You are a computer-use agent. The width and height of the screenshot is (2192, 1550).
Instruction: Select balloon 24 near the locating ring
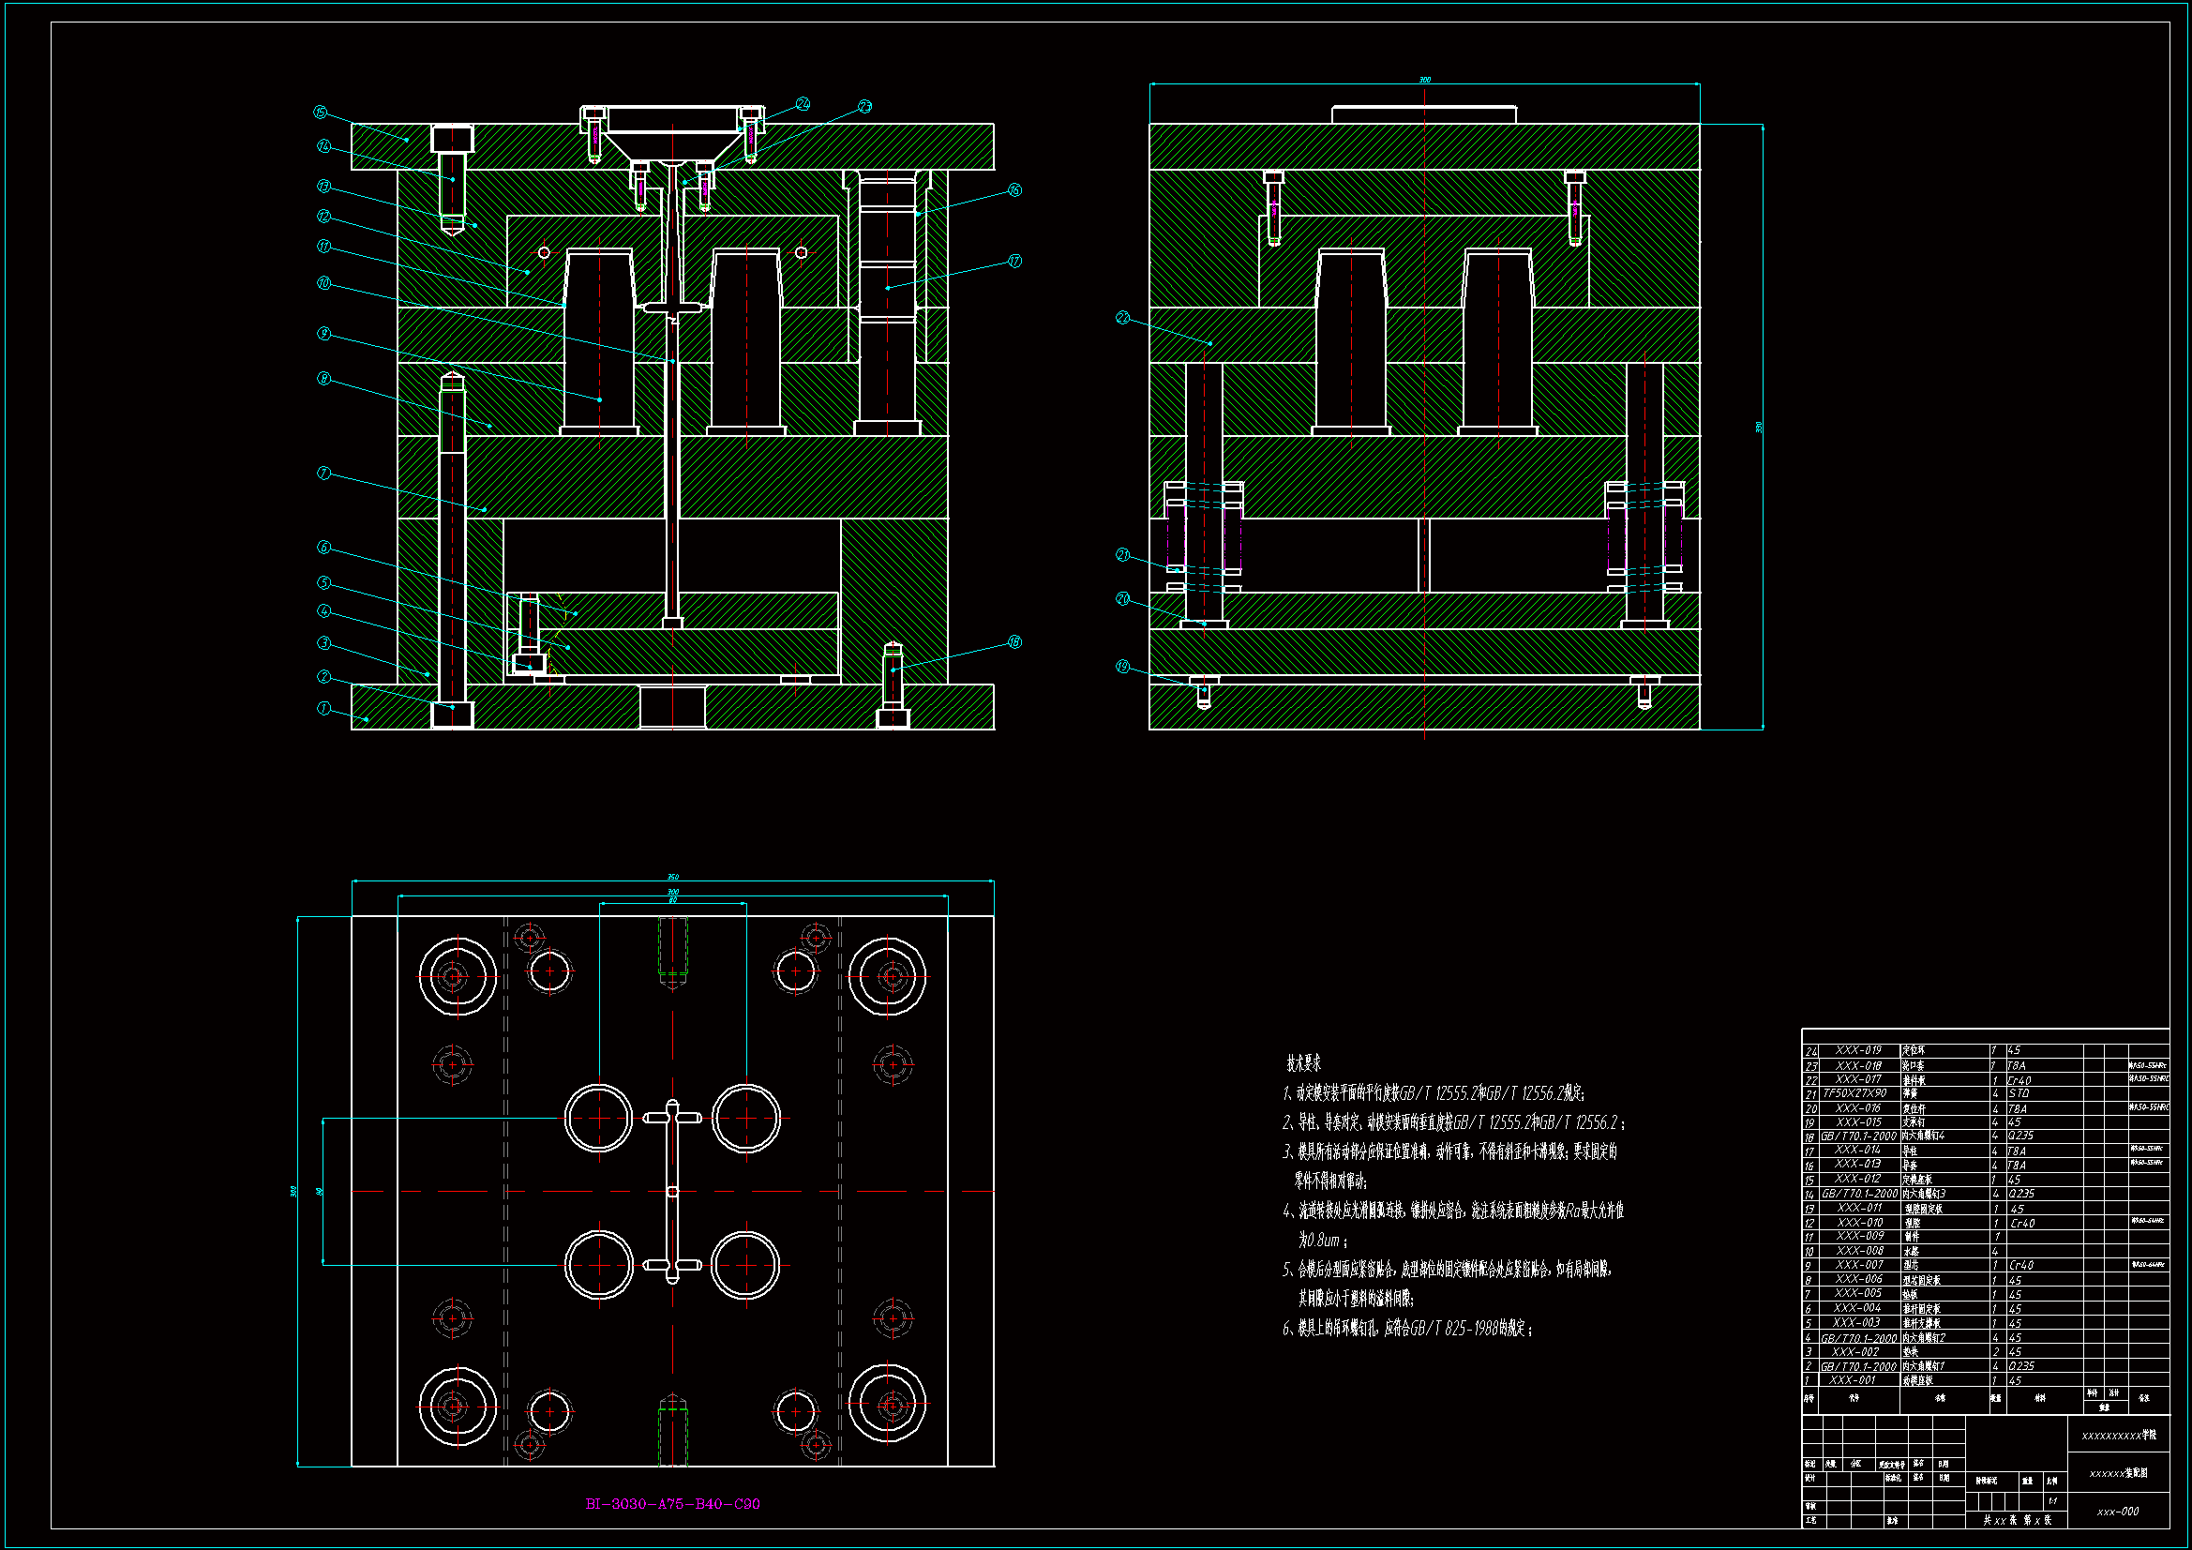[803, 103]
